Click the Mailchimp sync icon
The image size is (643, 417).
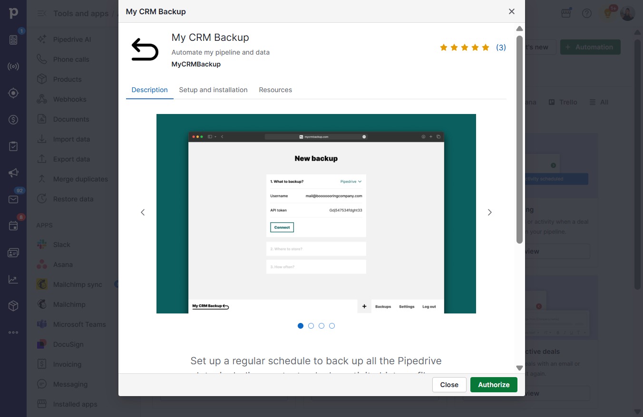click(42, 284)
